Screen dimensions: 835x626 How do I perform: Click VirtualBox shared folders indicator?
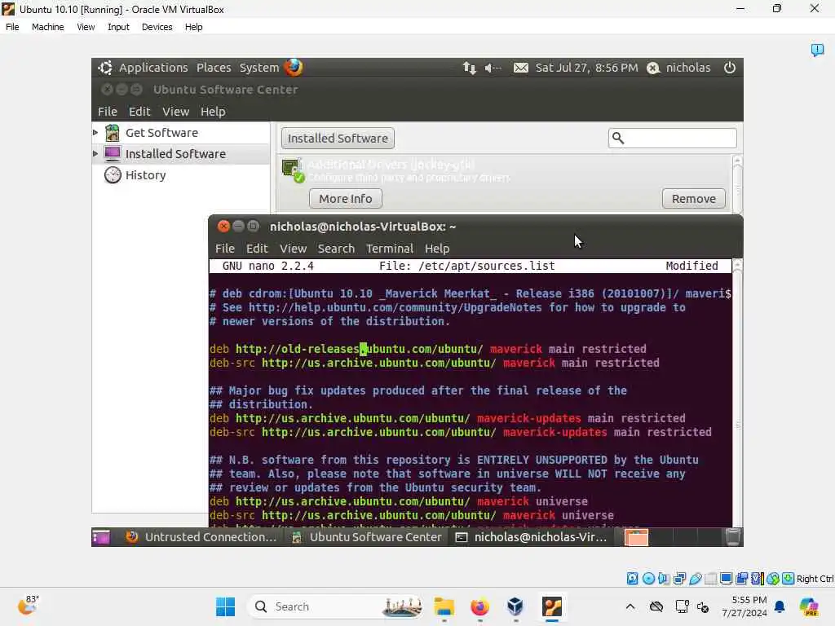[710, 579]
